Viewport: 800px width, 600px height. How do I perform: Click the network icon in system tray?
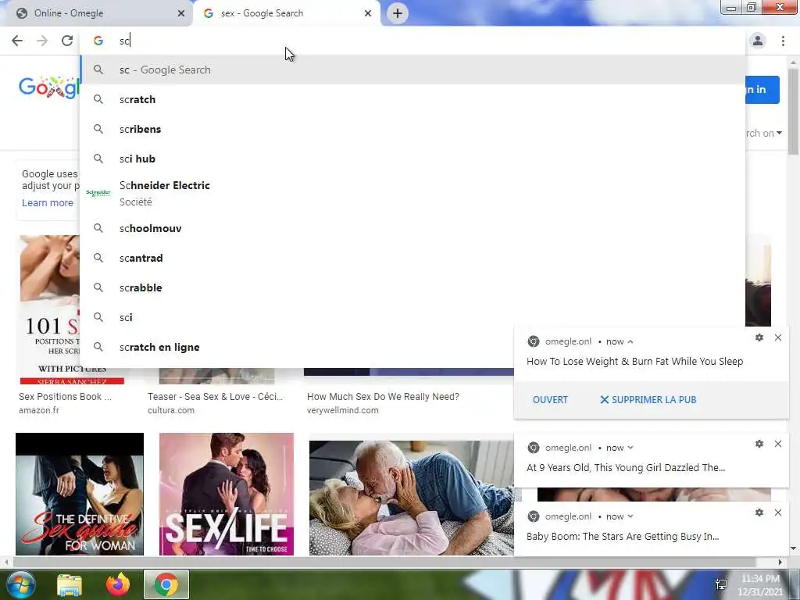pos(721,584)
